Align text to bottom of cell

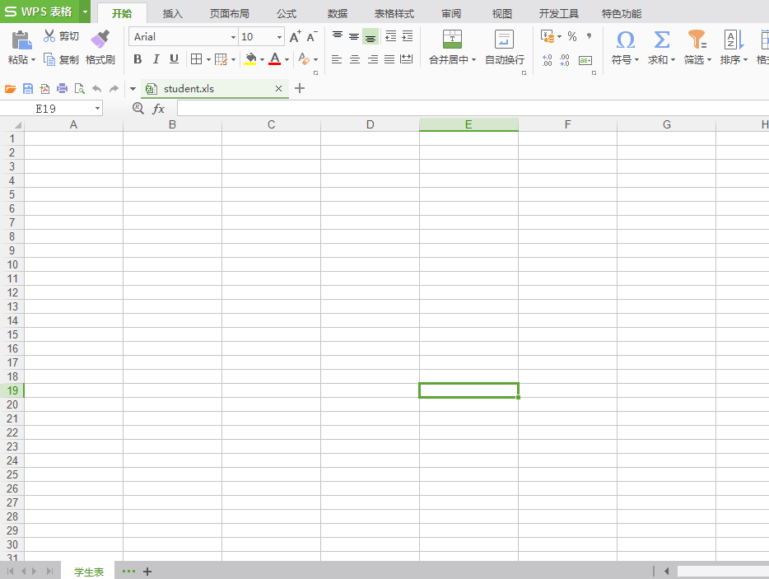[x=371, y=36]
